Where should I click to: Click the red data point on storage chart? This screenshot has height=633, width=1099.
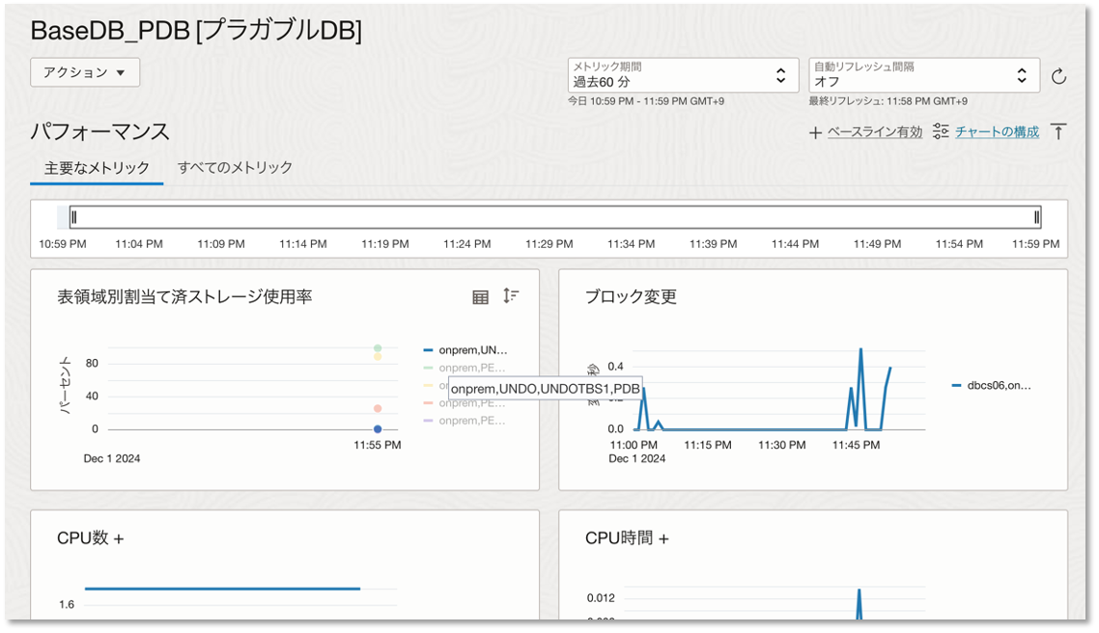378,409
